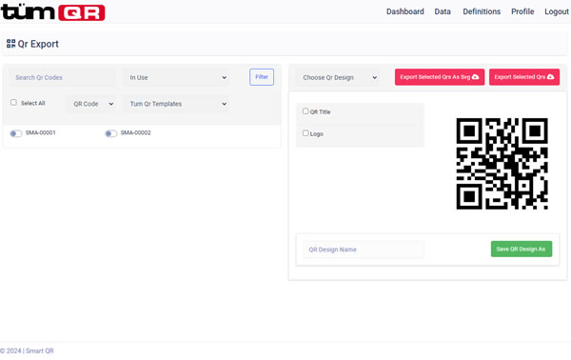This screenshot has height=360, width=571.
Task: Enable the QR Title checkbox
Action: (x=305, y=111)
